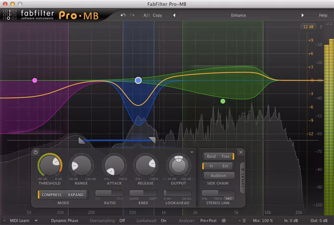This screenshot has height=225, width=334.
Task: Click the output options icon near Mix
Action: pos(244,221)
